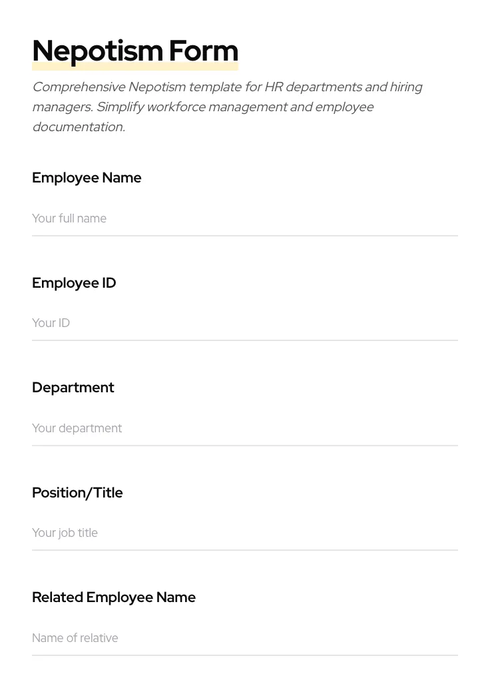Click the underline beneath 'Your full name'
The image size is (490, 682).
[244, 236]
